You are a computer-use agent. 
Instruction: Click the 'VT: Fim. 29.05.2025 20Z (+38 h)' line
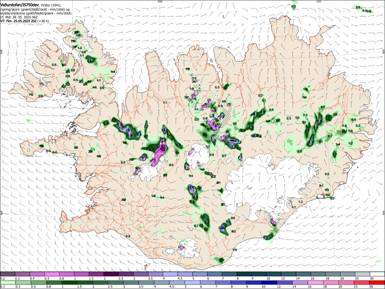pos(24,21)
